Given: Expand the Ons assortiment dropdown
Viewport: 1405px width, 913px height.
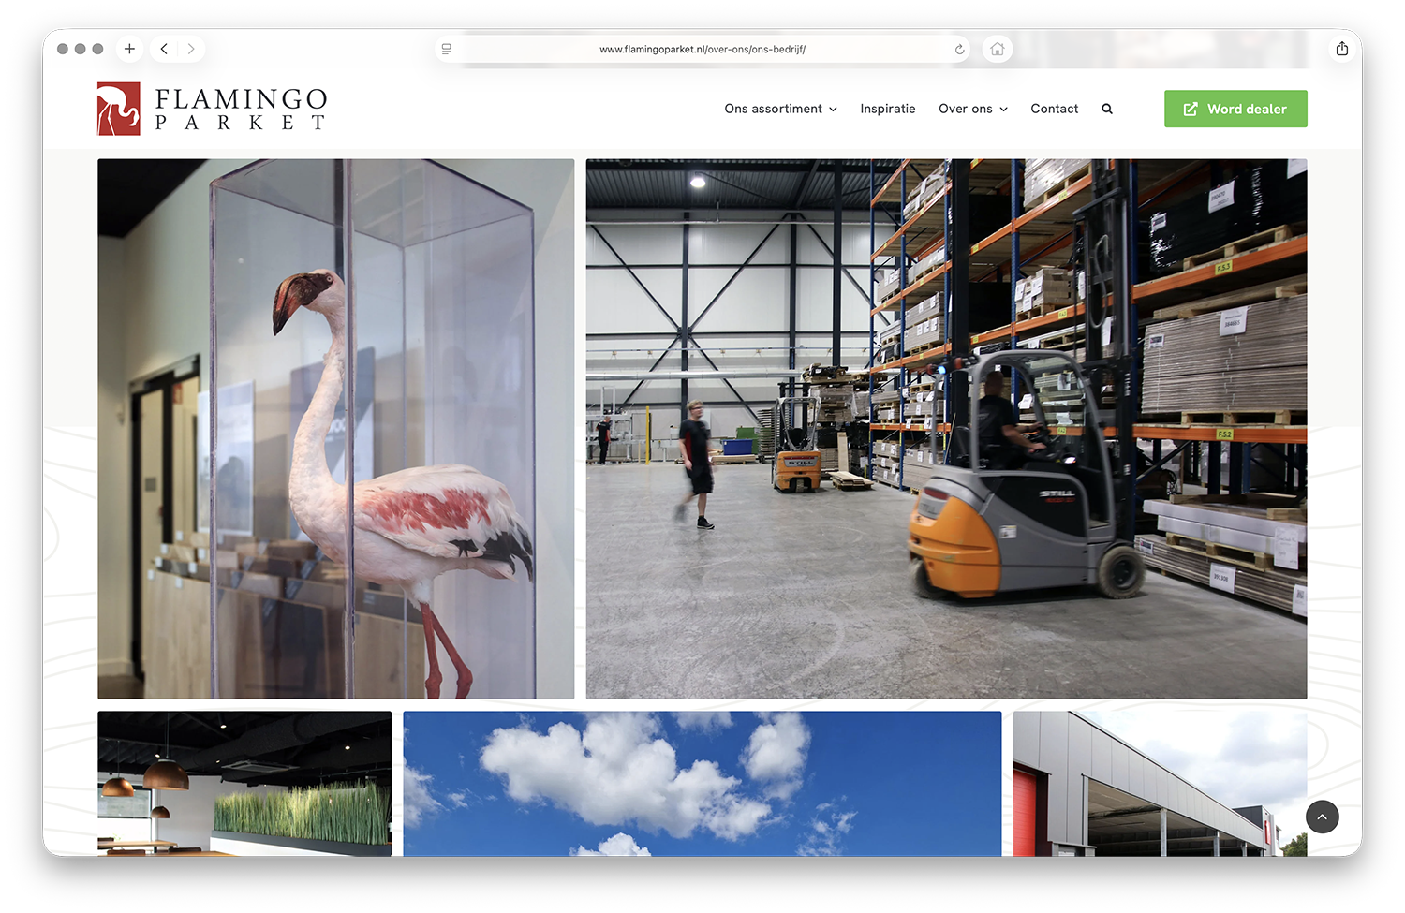Looking at the screenshot, I should pyautogui.click(x=780, y=109).
